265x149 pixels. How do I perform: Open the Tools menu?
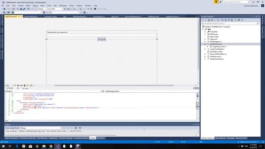(x=49, y=5)
